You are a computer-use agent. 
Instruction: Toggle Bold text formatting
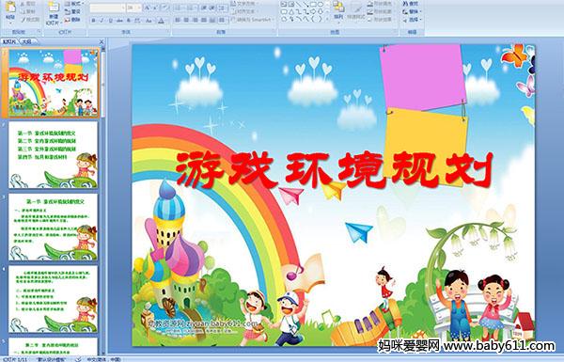[x=93, y=21]
